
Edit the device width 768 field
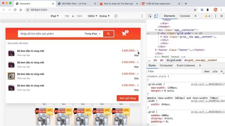tap(67, 16)
